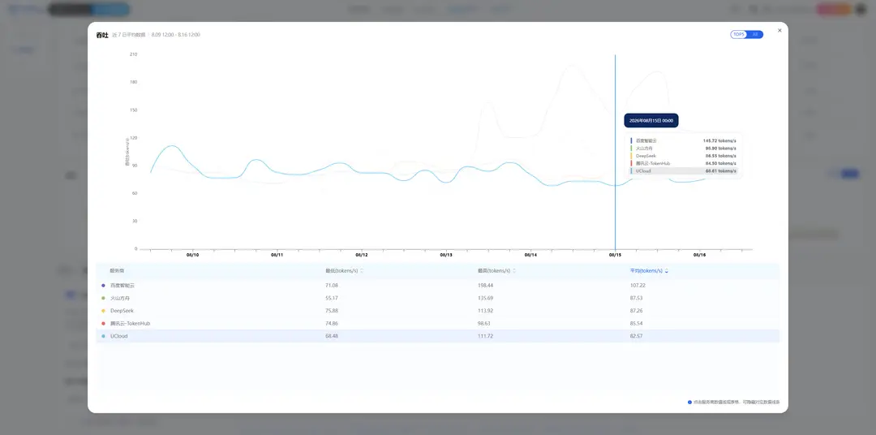Click tooltip entry DeepSeek tokens/s
The height and width of the screenshot is (435, 876).
(684, 156)
